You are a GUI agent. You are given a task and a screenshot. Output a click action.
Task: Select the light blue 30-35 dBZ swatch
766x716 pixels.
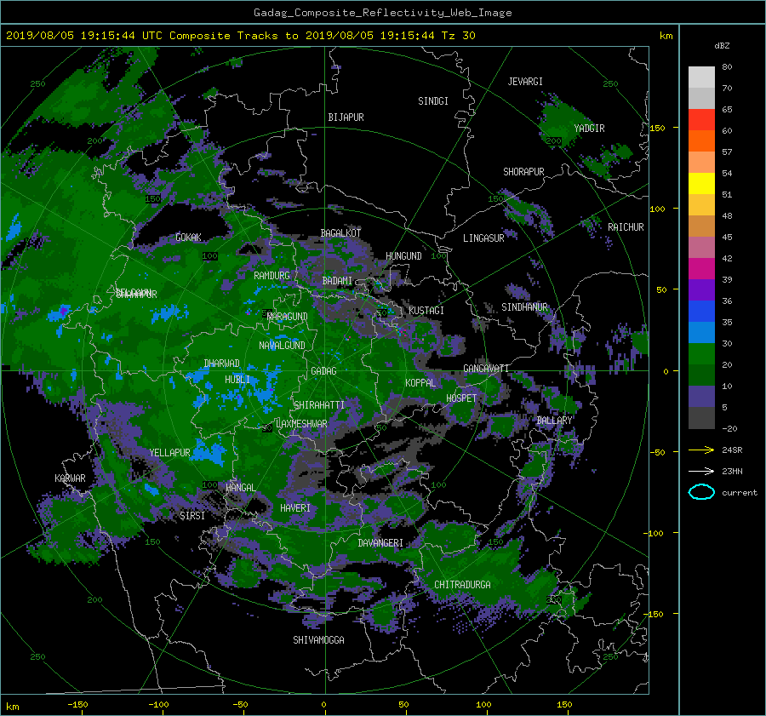pyautogui.click(x=701, y=332)
